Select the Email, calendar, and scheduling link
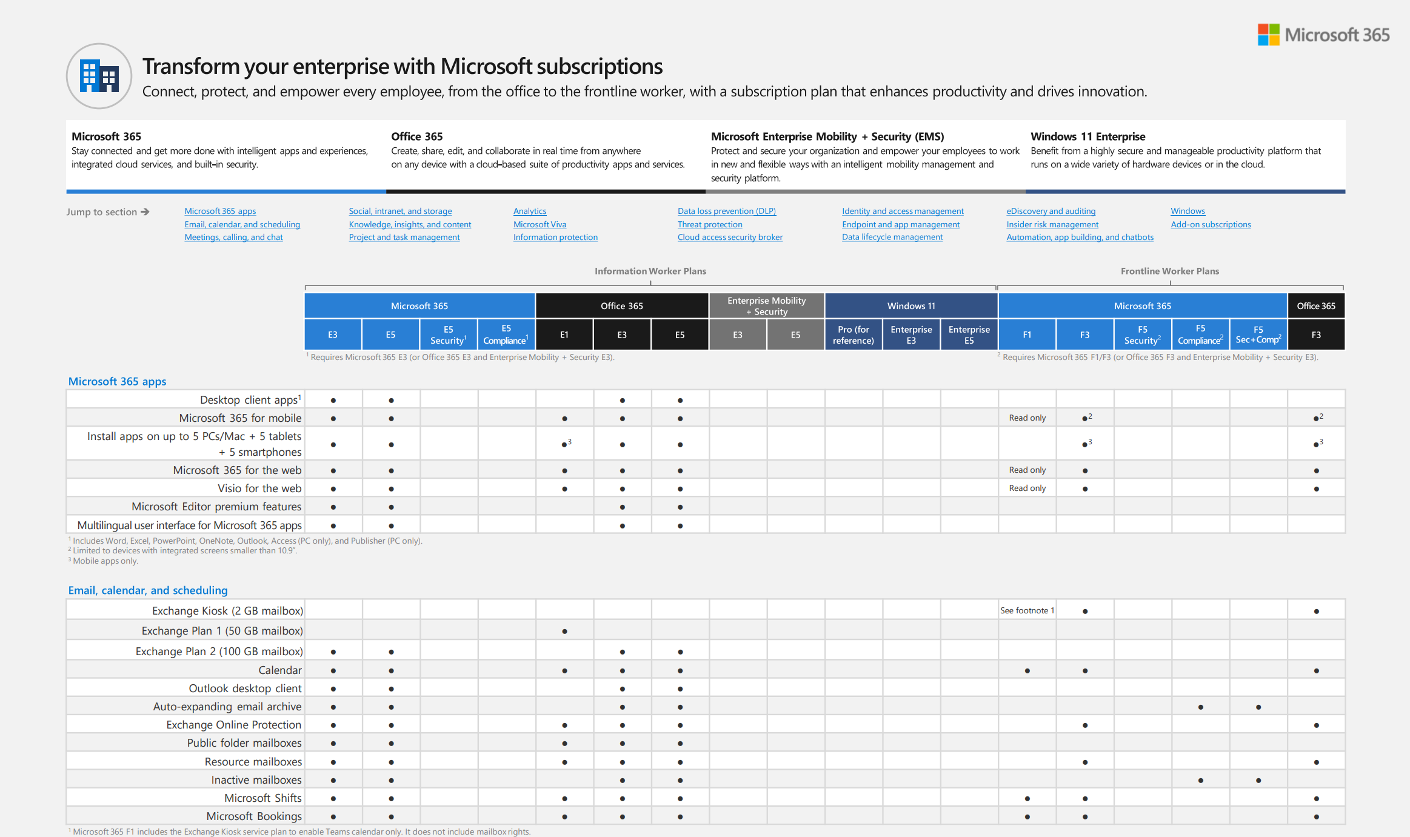Screen dimensions: 1410x837 (x=243, y=224)
